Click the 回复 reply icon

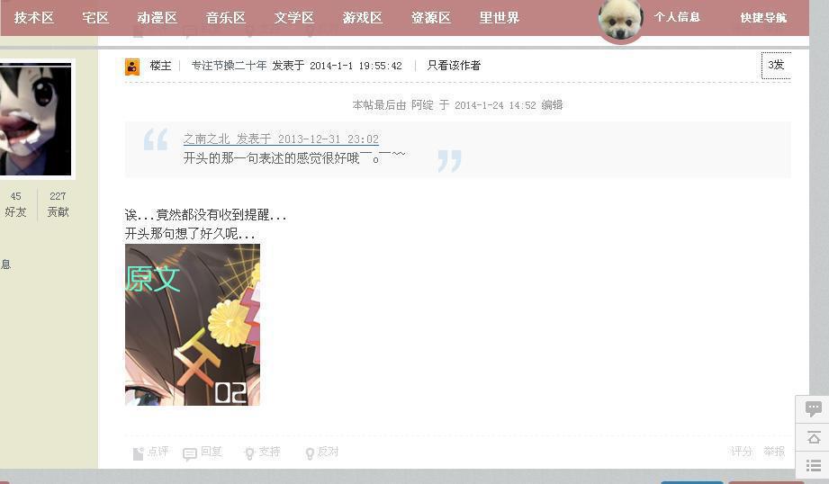point(190,454)
